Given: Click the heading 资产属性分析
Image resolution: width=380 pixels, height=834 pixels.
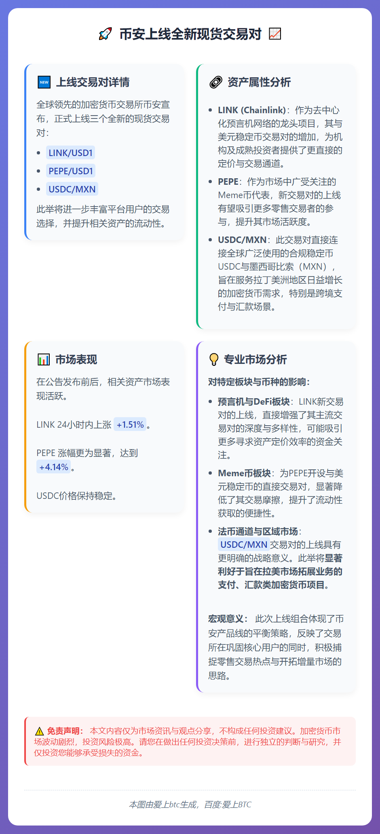Looking at the screenshot, I should coord(259,82).
